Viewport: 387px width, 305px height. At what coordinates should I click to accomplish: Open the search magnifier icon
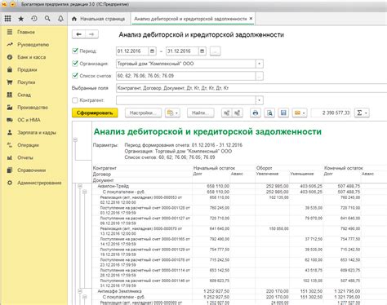[x=47, y=19]
